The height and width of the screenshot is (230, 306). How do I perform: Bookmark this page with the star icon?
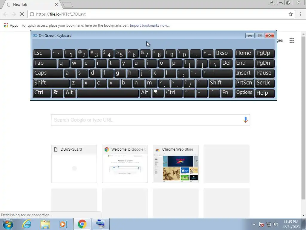pyautogui.click(x=290, y=14)
